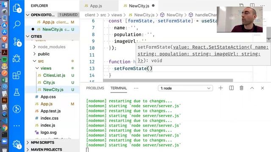Open Source Control view with 6 changes
This screenshot has height=152, width=271.
point(17,42)
